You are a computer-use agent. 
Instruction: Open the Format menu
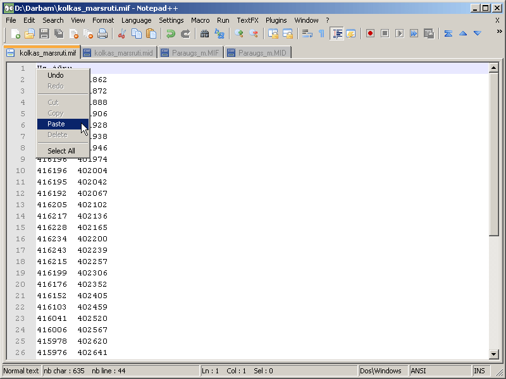103,20
